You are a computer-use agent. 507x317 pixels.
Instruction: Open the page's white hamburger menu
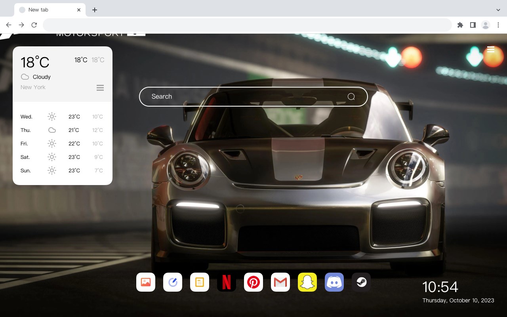[491, 50]
